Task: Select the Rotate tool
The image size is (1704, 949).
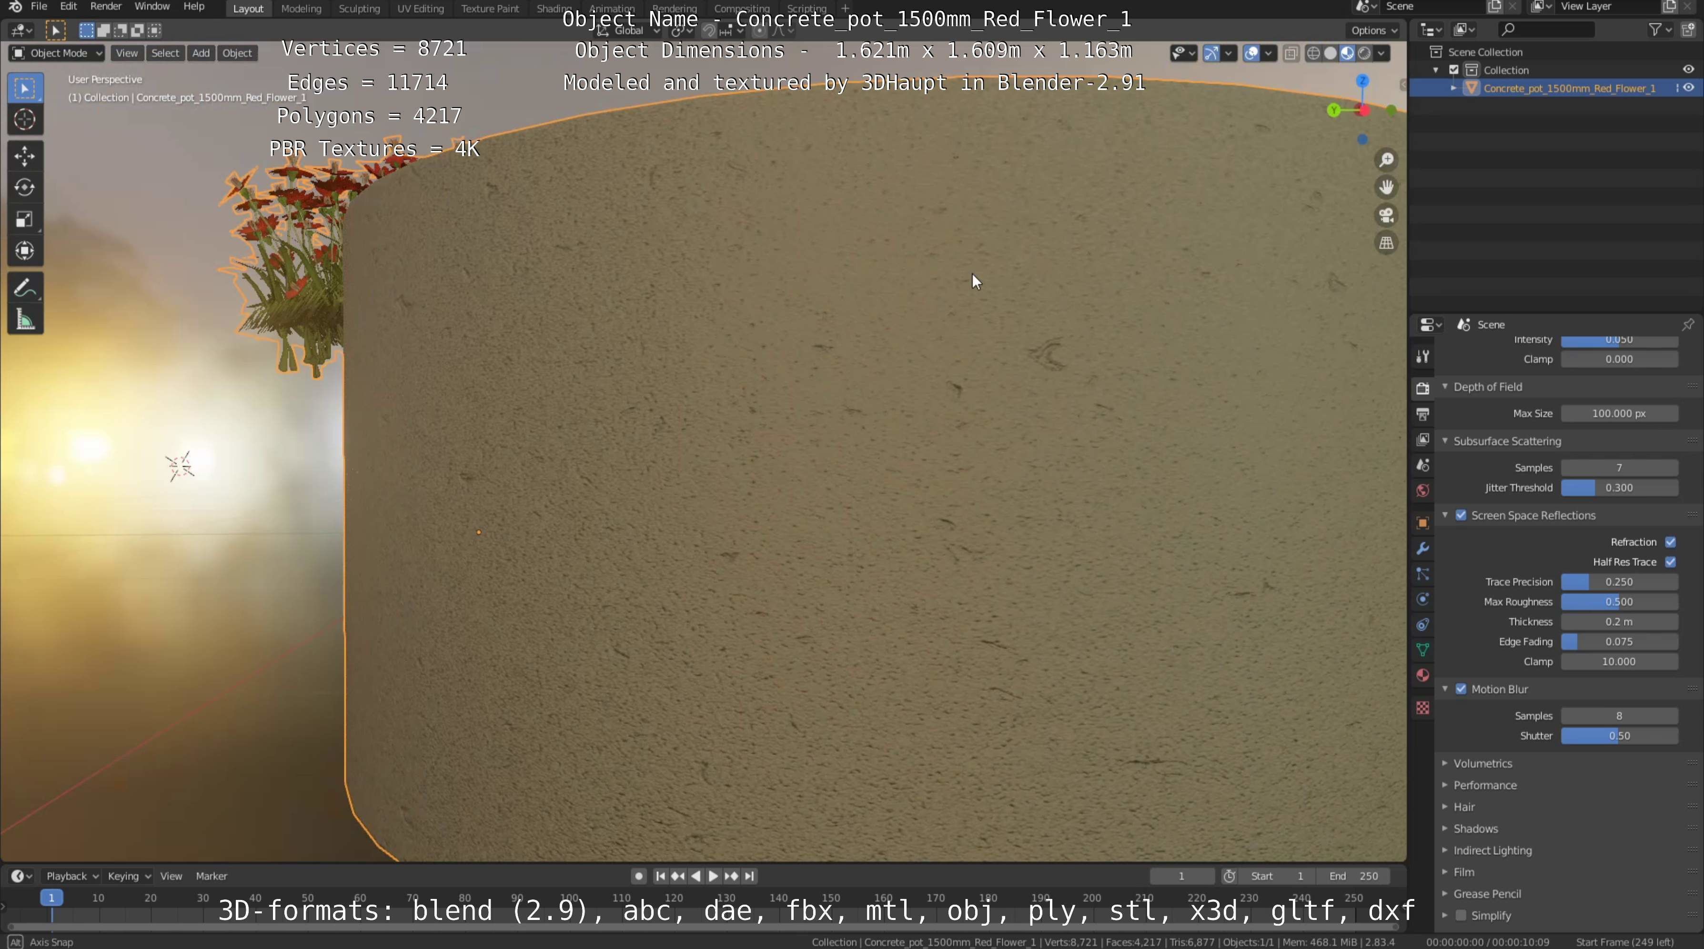Action: pyautogui.click(x=24, y=188)
